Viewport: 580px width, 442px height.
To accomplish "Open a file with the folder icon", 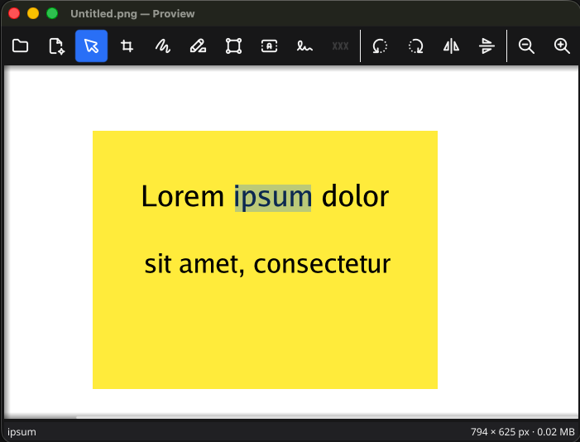I will click(x=20, y=46).
